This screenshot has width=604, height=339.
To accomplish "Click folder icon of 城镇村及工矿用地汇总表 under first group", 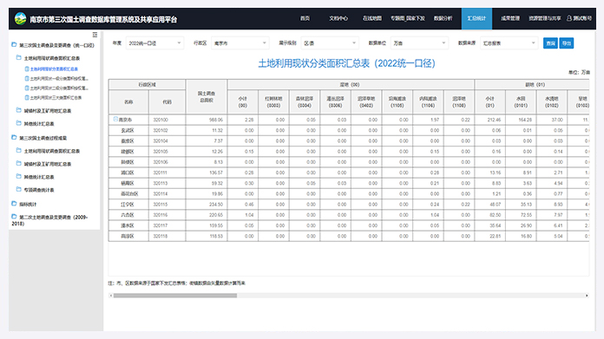I will click(18, 110).
